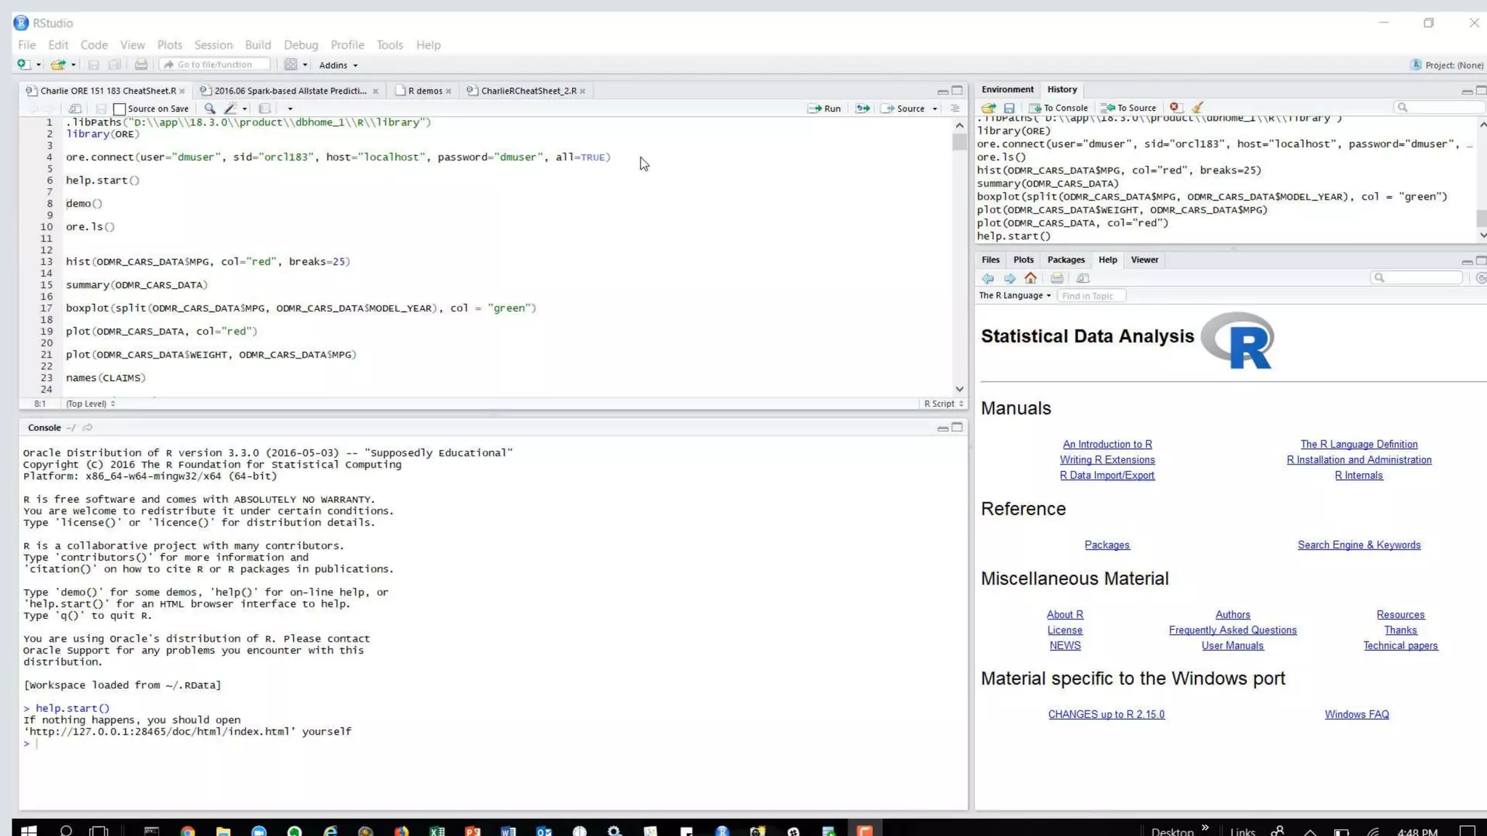Open the R Script file type selector
The width and height of the screenshot is (1487, 836).
943,403
